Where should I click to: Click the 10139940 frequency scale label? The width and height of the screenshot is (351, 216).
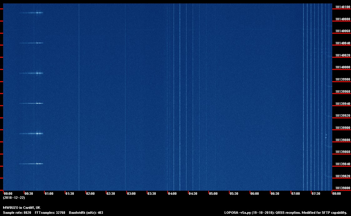click(x=343, y=104)
